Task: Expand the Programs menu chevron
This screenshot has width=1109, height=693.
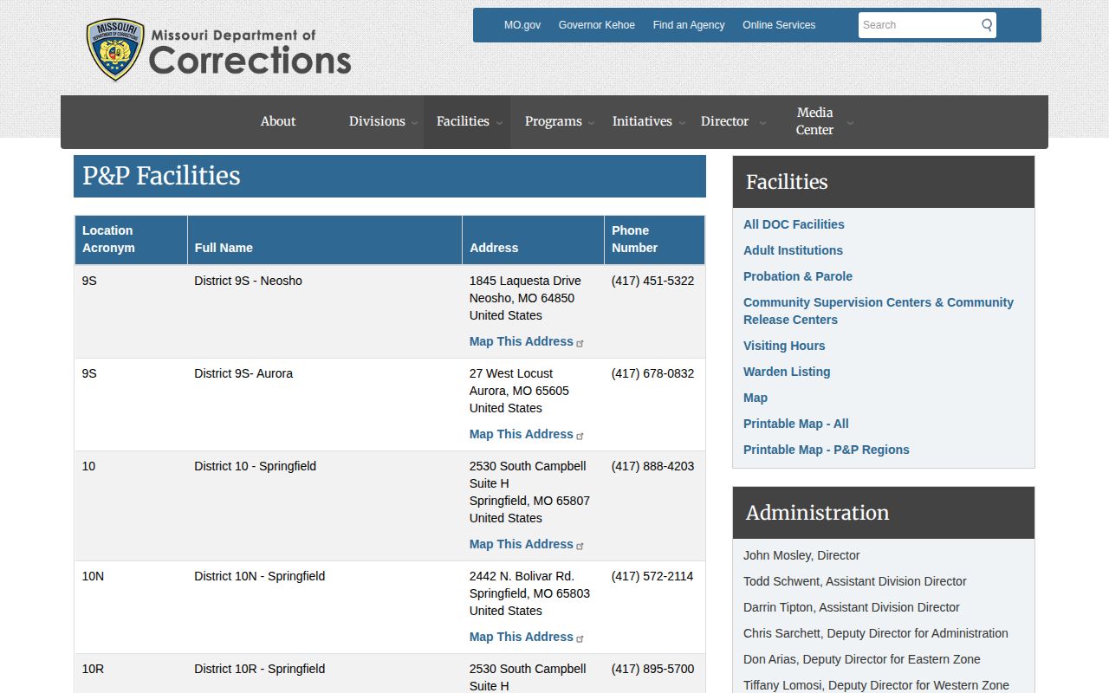Action: tap(591, 123)
